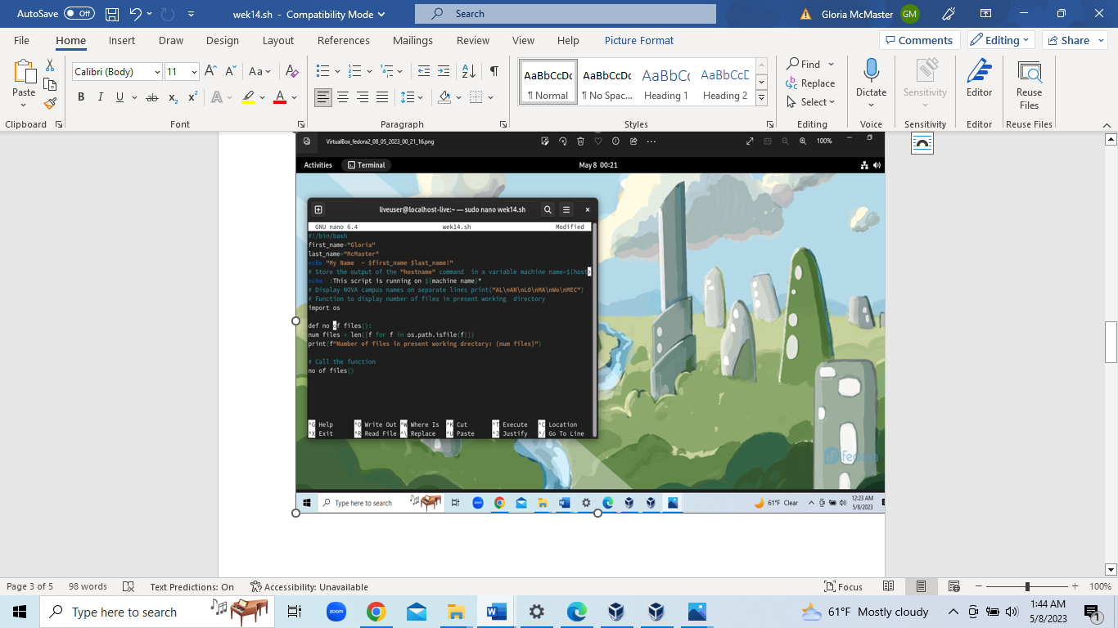
Task: Center align the paragraph
Action: (x=343, y=97)
